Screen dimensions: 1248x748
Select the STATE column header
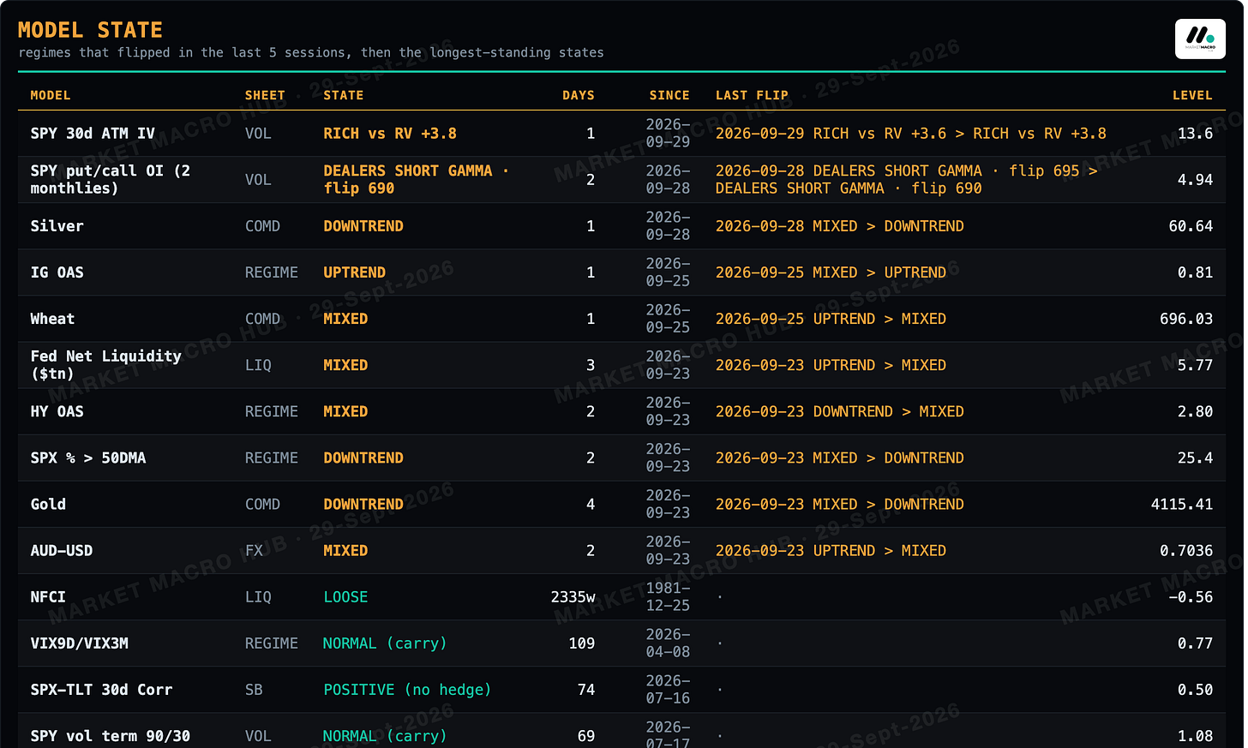pyautogui.click(x=344, y=95)
